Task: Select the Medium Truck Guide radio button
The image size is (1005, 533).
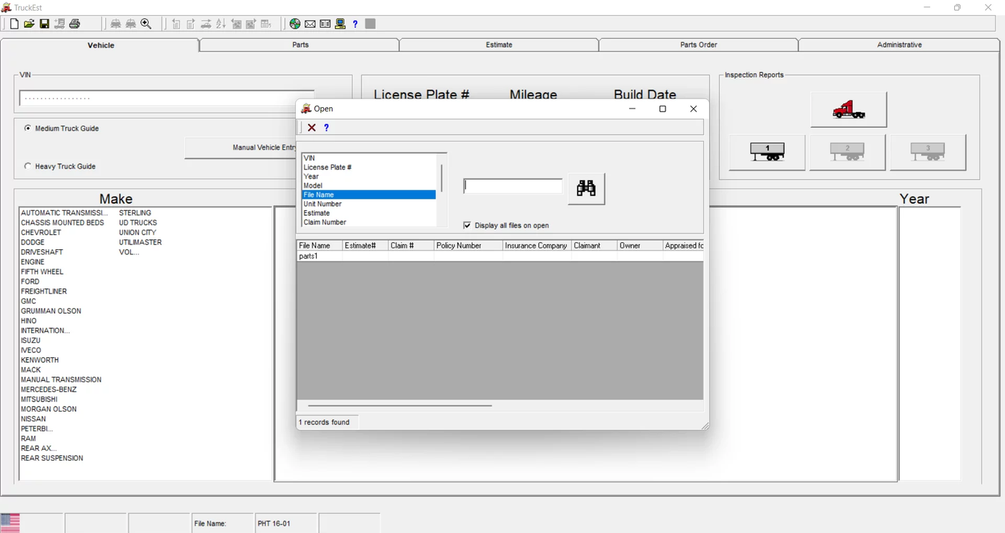Action: click(27, 128)
